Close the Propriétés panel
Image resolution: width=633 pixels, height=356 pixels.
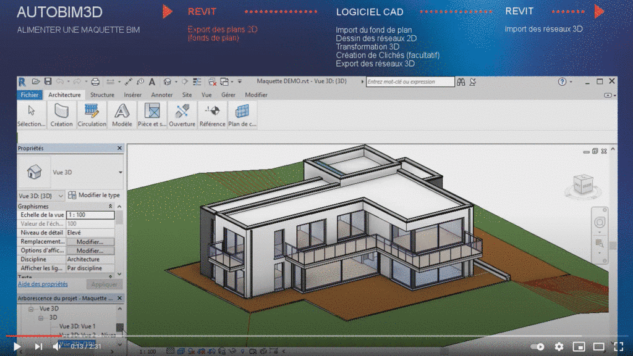pyautogui.click(x=119, y=148)
